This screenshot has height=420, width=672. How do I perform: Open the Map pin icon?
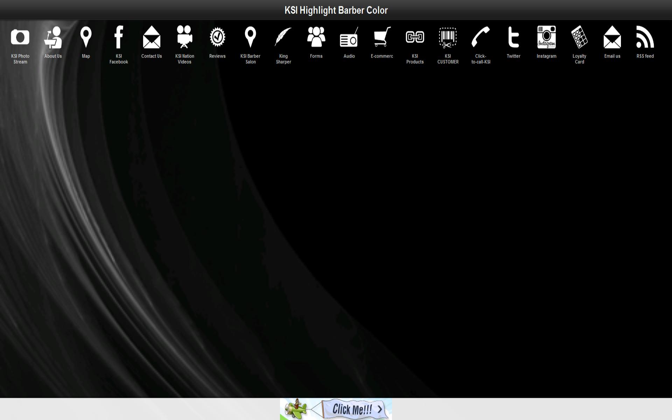pos(86,37)
